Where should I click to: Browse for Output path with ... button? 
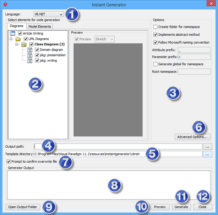(207, 147)
